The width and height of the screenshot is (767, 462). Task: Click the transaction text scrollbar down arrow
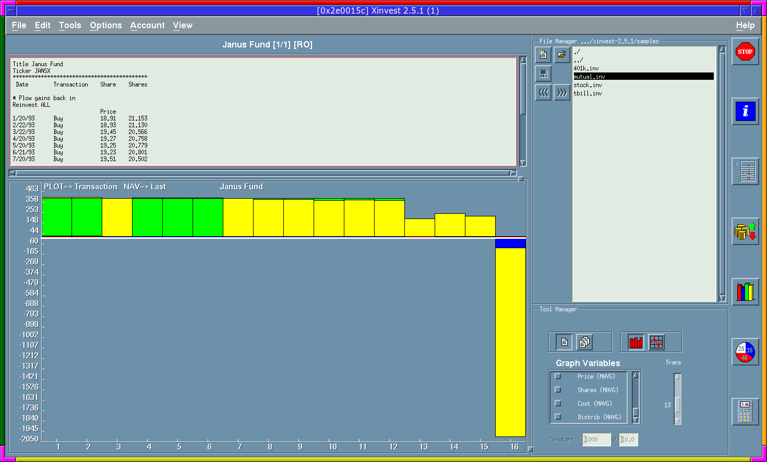pos(523,163)
